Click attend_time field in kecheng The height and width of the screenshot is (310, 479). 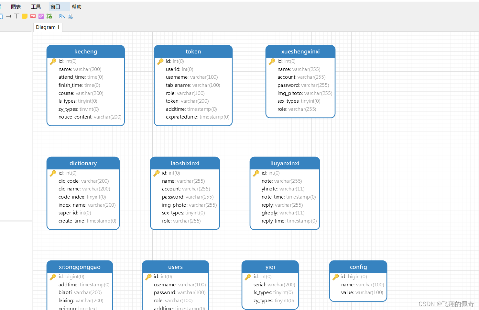click(x=81, y=77)
